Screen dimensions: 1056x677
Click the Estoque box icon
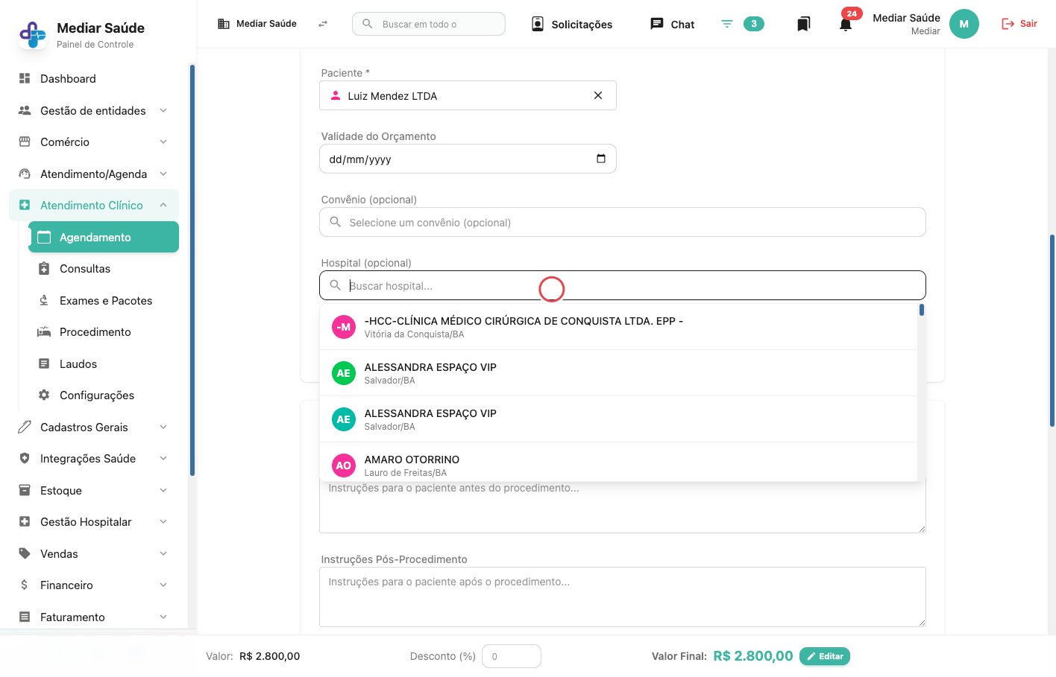tap(25, 490)
